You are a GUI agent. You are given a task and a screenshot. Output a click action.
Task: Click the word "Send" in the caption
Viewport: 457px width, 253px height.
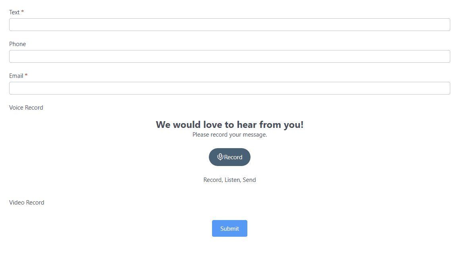click(x=249, y=180)
